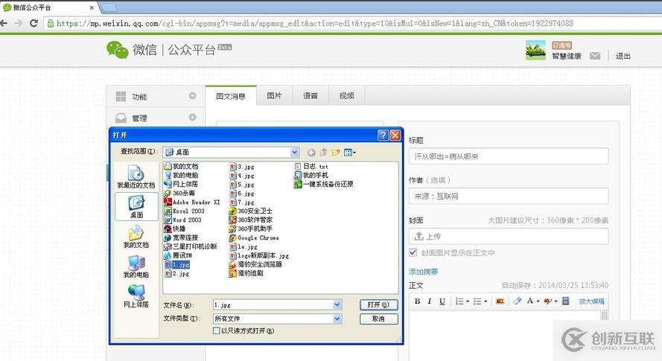Click the Desktop icon in the places bar
Image resolution: width=662 pixels, height=361 pixels.
click(x=136, y=206)
